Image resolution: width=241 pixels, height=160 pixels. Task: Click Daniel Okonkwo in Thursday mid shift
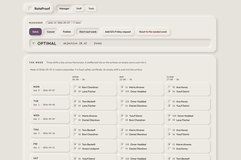[138, 134]
